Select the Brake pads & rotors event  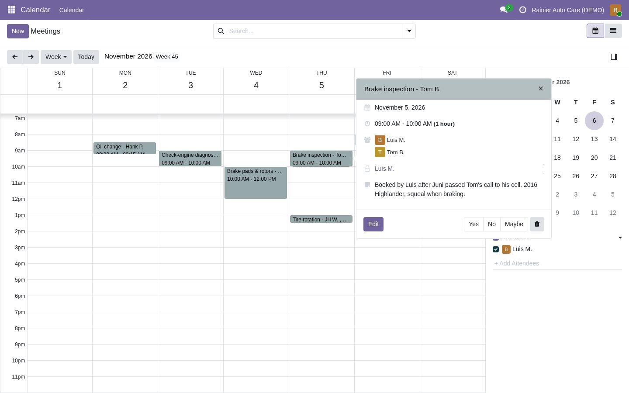(256, 183)
